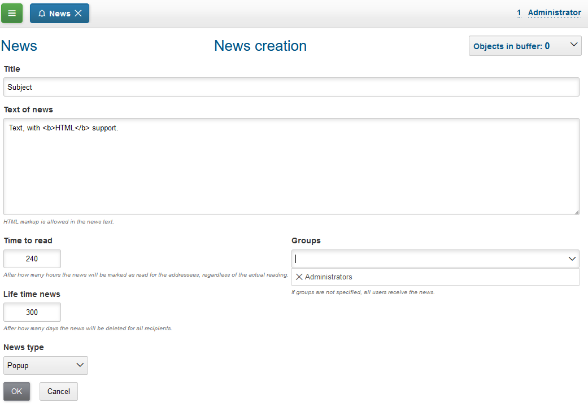Image resolution: width=588 pixels, height=407 pixels.
Task: Remove the Administrators group tag
Action: click(299, 277)
